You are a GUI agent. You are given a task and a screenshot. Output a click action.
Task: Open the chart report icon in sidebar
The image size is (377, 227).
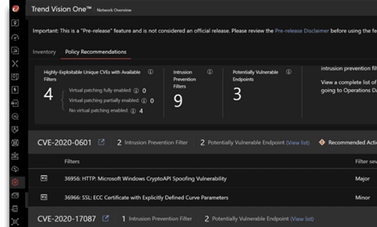click(x=15, y=51)
